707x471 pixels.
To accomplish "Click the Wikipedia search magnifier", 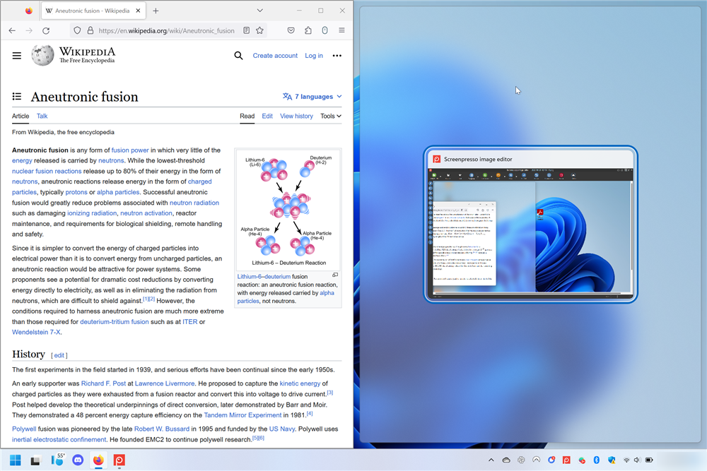I will (x=238, y=55).
